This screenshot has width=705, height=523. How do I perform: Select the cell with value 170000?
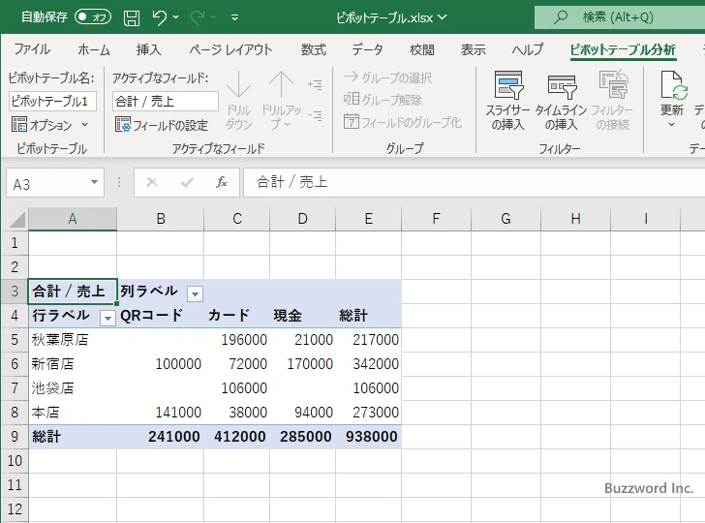pyautogui.click(x=302, y=364)
